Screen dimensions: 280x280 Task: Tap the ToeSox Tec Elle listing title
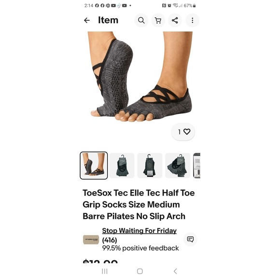[139, 205]
